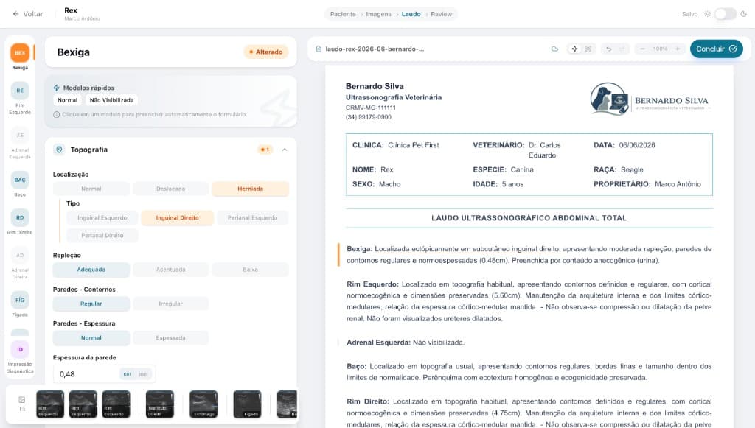
Task: Set Repleção to Adequada
Action: (91, 270)
